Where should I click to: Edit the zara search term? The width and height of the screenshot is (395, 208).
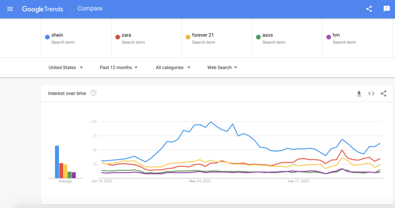coord(146,38)
